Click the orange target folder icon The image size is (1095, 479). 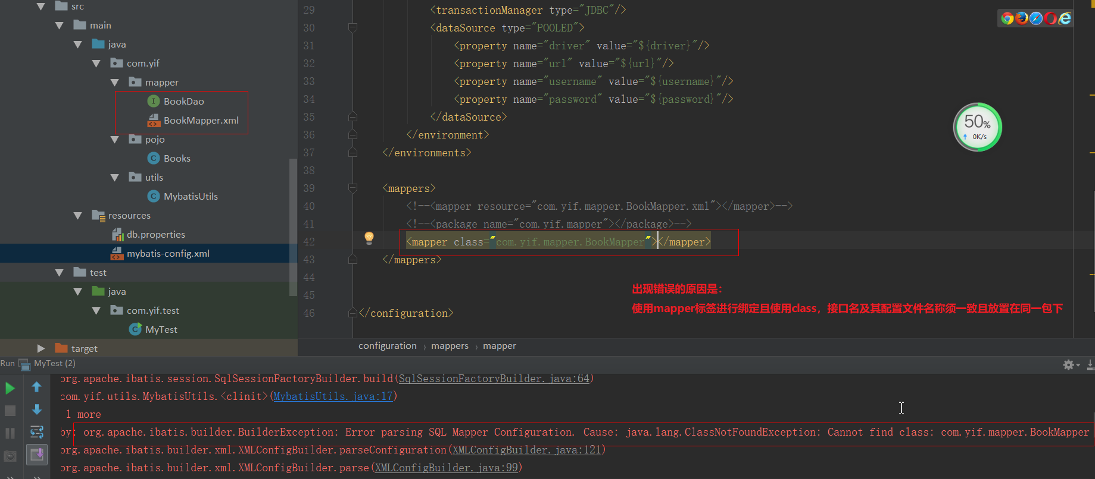tap(61, 348)
